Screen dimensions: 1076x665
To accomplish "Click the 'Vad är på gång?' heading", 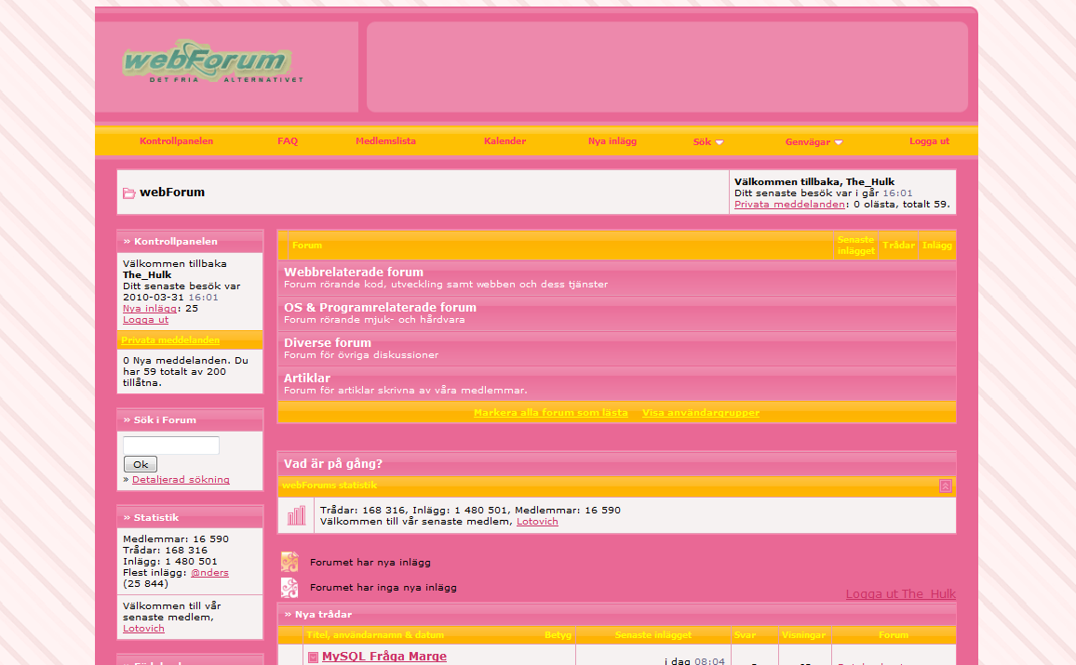I will pos(333,464).
